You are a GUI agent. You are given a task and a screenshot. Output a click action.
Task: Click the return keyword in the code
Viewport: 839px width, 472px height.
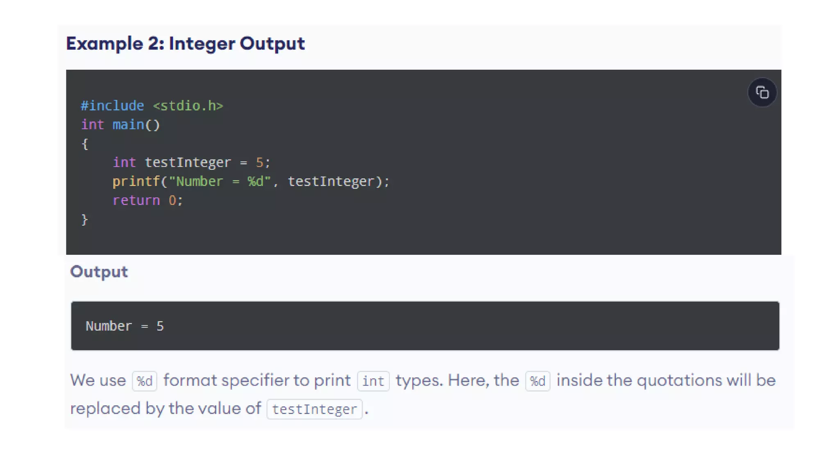pyautogui.click(x=136, y=200)
